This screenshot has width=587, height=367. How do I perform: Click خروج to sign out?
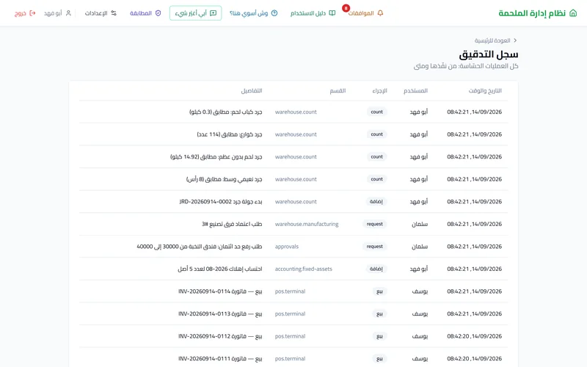click(x=21, y=13)
